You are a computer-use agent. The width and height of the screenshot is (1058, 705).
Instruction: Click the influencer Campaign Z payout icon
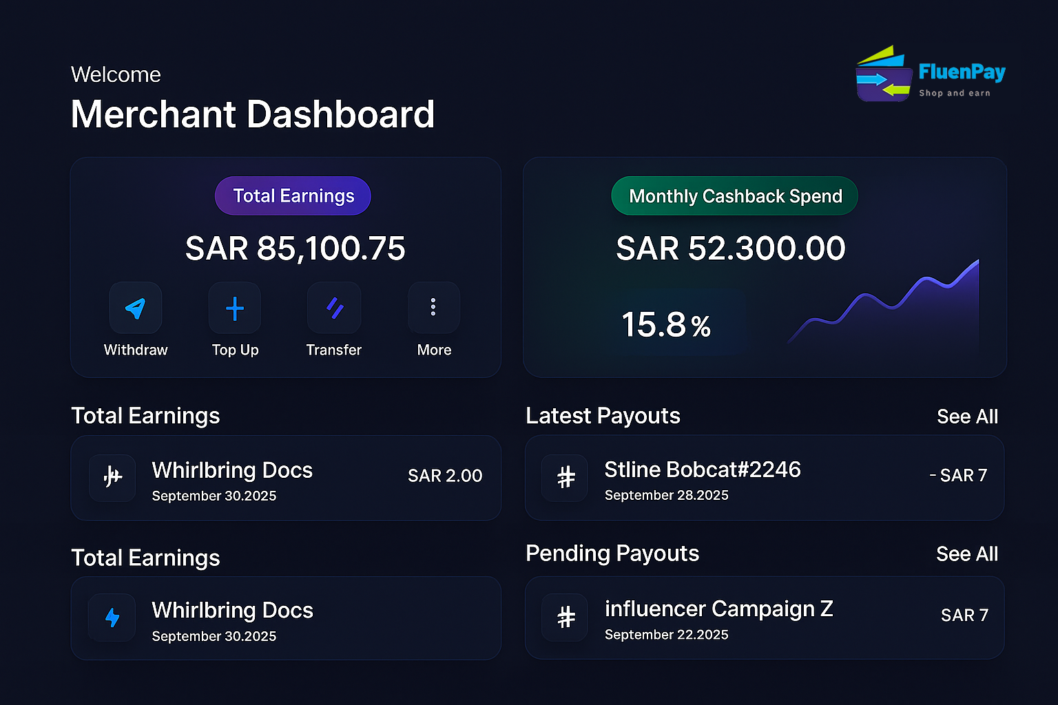click(x=564, y=618)
